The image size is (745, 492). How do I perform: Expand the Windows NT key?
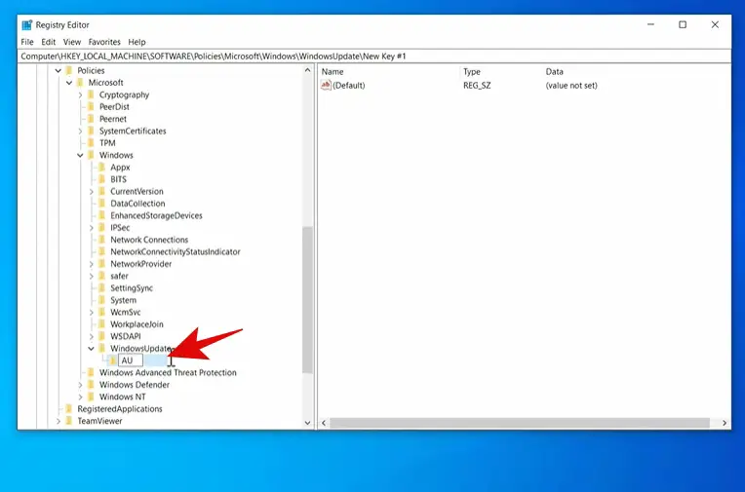click(80, 397)
